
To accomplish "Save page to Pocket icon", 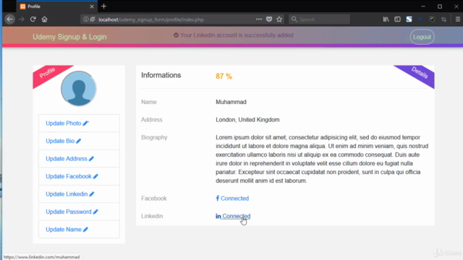I will (269, 19).
